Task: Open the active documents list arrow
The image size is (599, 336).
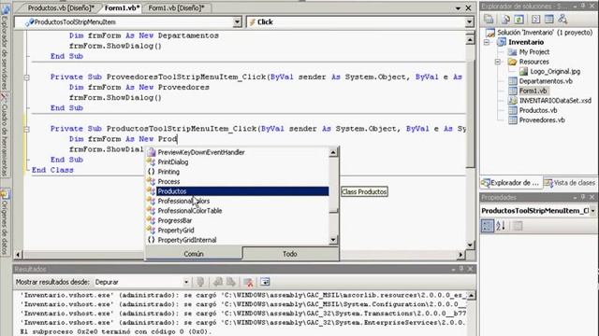Action: tap(458, 8)
